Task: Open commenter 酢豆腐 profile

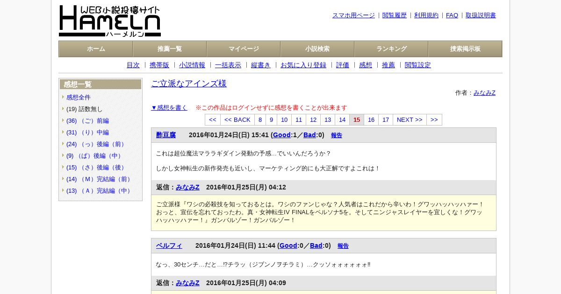Action: (166, 135)
